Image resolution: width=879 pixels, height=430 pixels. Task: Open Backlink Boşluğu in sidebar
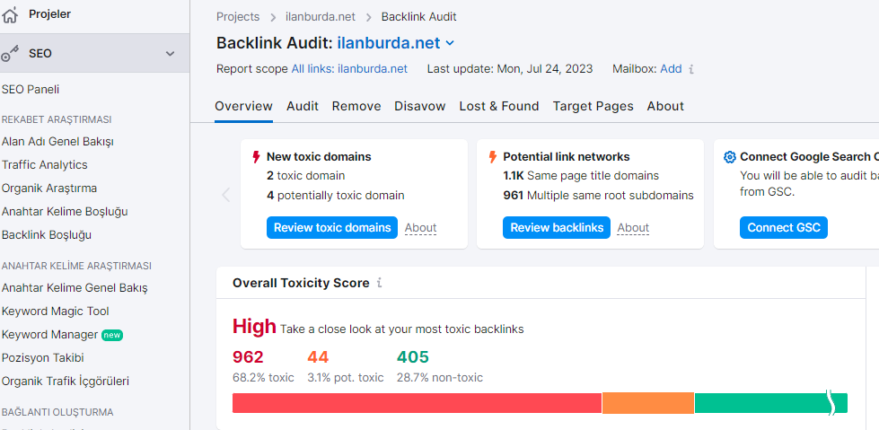pos(47,235)
